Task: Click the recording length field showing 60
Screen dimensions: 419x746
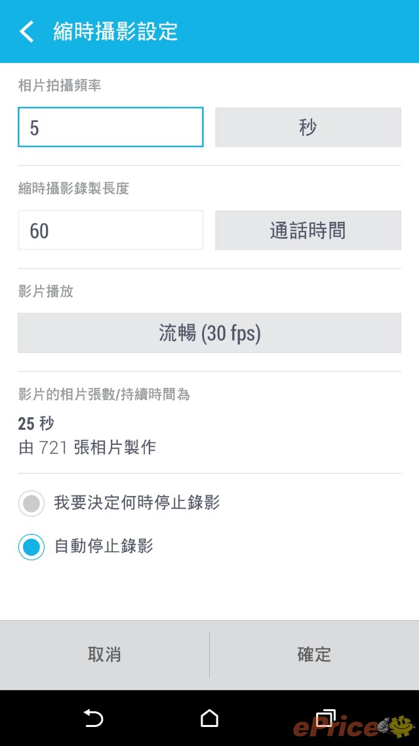Action: coord(110,230)
